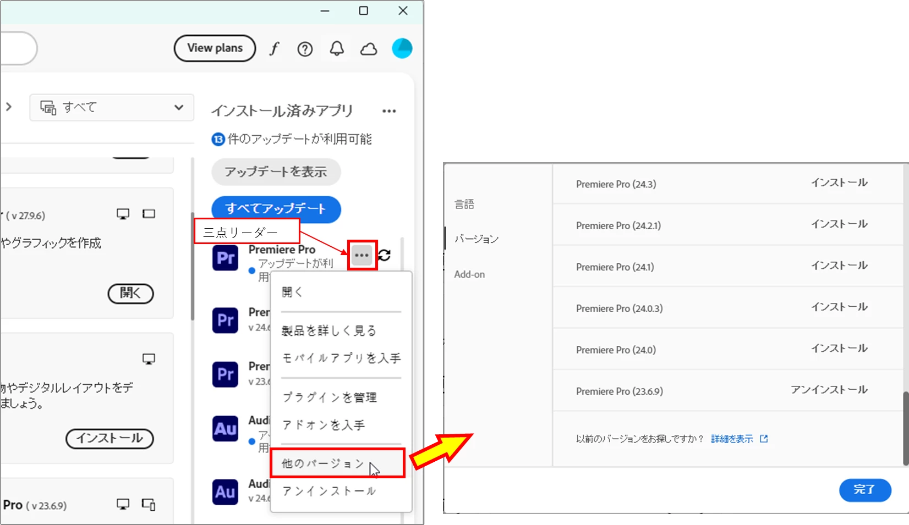Click the blue すべてアップデート button
This screenshot has height=525, width=909.
pos(276,209)
